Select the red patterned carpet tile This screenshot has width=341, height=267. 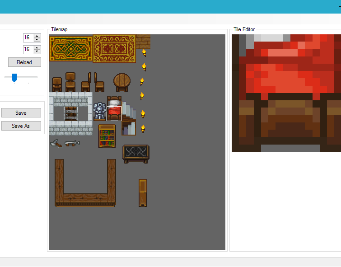coord(114,48)
